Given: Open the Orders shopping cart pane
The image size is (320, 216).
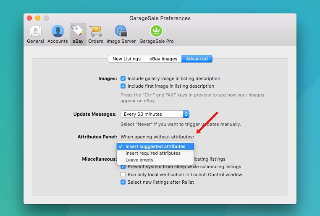Looking at the screenshot, I should [x=95, y=34].
